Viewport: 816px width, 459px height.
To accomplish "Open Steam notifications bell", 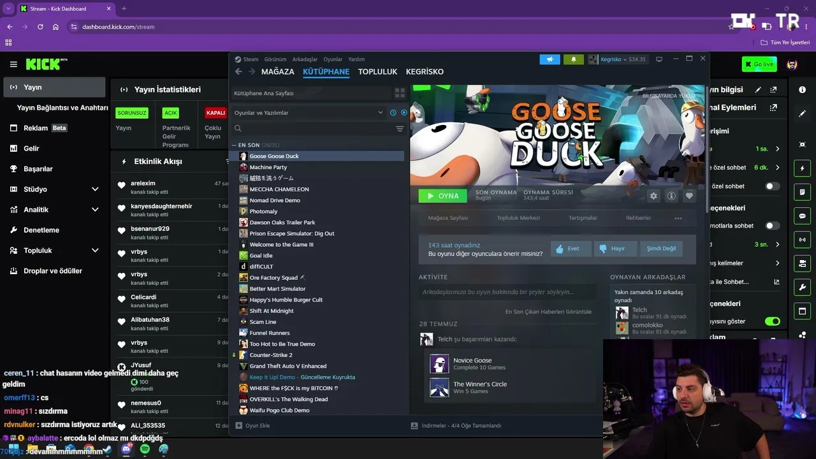I will tap(573, 59).
